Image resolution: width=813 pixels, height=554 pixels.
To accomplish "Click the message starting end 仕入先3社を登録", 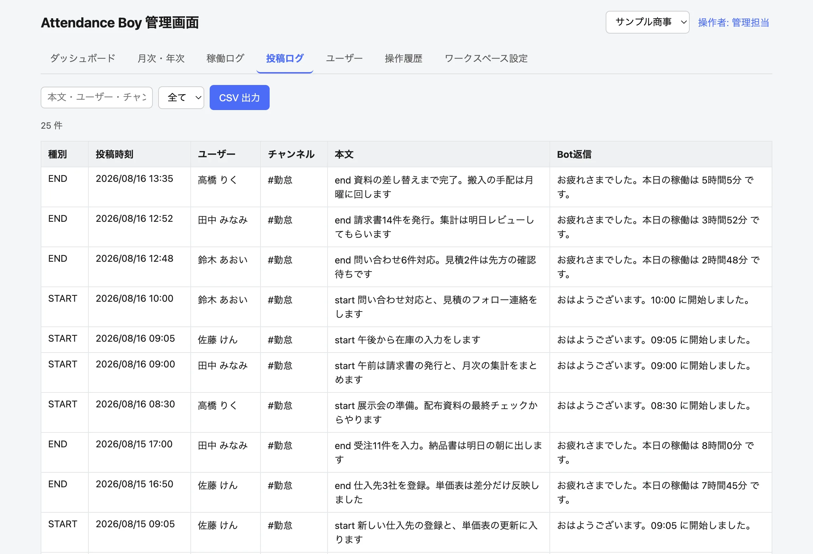I will pos(437,492).
